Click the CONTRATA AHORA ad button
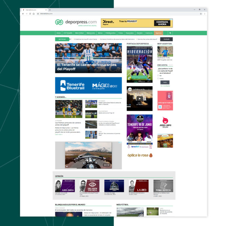The width and height of the screenshot is (226, 226). pos(162,23)
